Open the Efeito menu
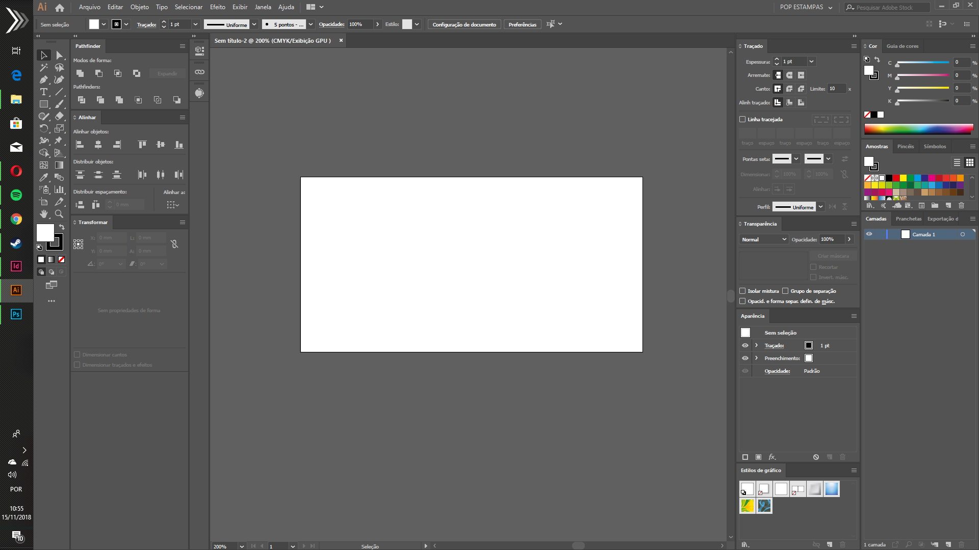Image resolution: width=979 pixels, height=550 pixels. click(x=217, y=7)
